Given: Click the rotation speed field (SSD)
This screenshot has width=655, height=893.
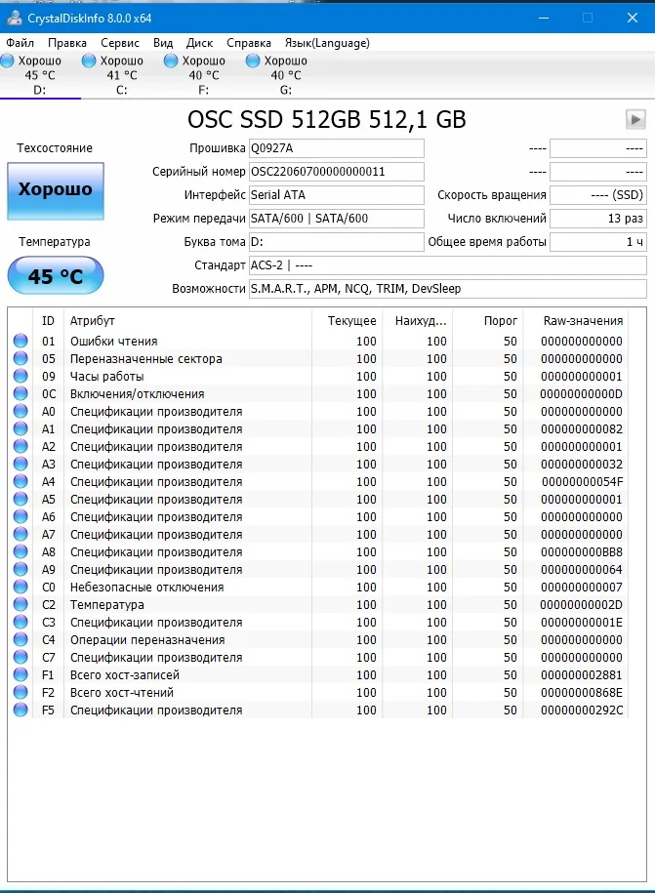Looking at the screenshot, I should pyautogui.click(x=598, y=195).
